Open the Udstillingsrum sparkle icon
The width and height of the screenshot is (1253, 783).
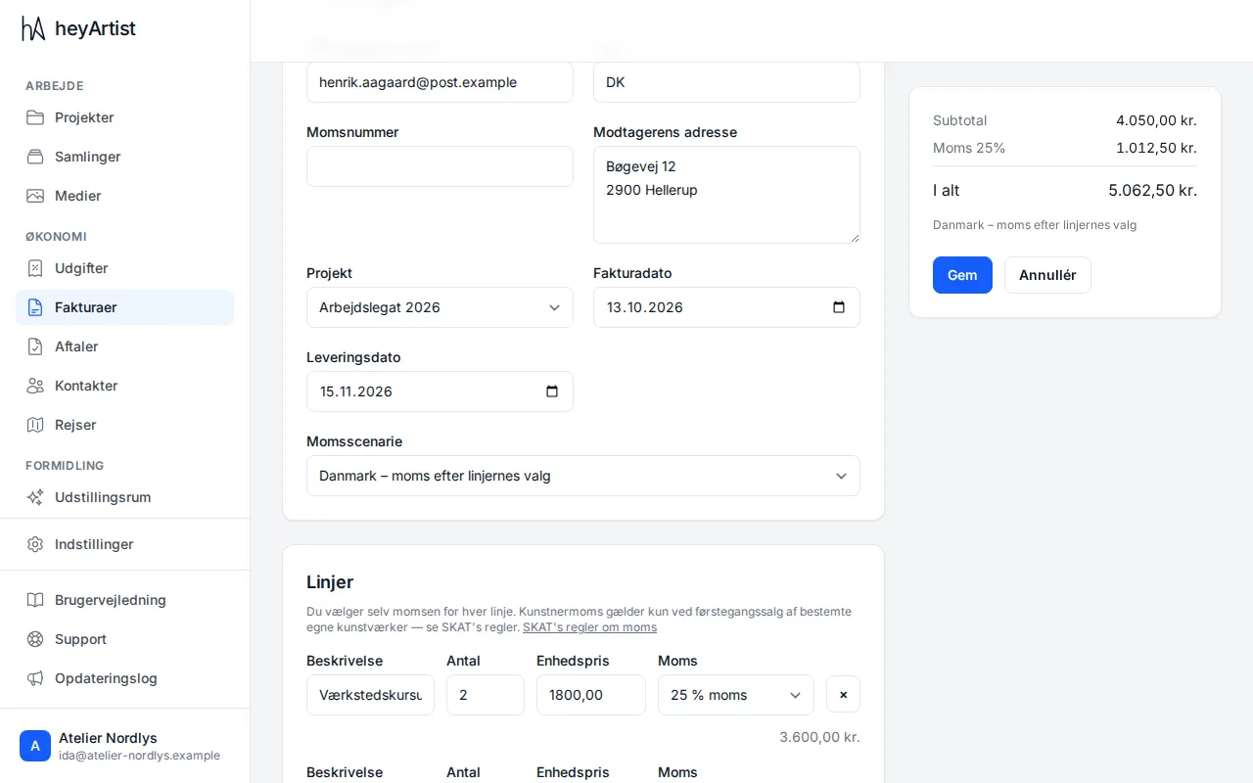(x=35, y=497)
